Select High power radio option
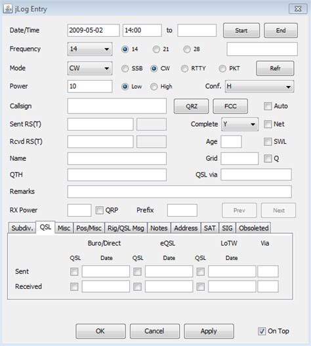The image size is (311, 346). [x=154, y=87]
